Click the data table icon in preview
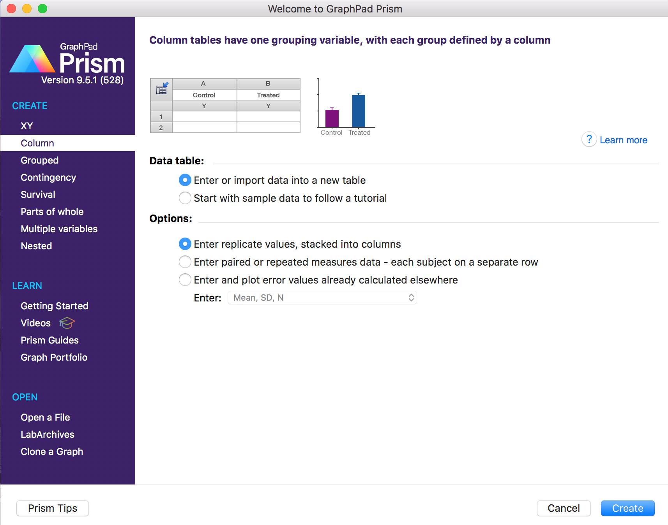668x525 pixels. (x=161, y=89)
